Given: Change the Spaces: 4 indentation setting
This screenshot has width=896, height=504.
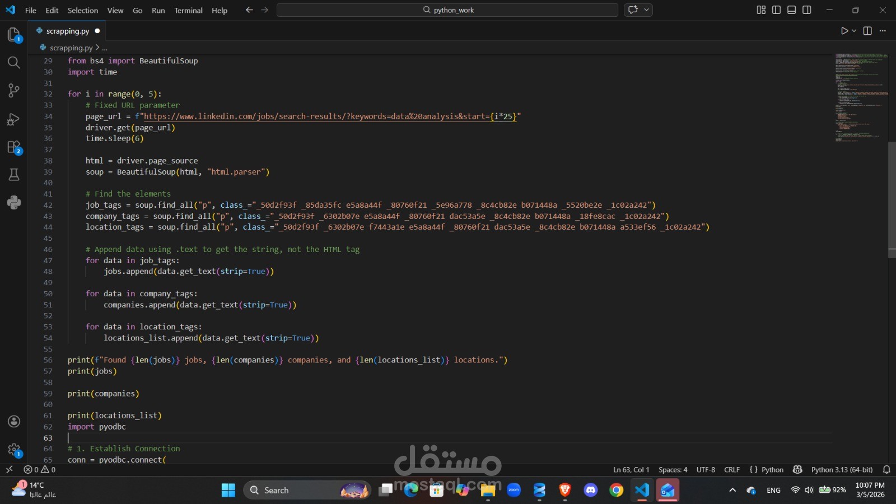Looking at the screenshot, I should [673, 470].
